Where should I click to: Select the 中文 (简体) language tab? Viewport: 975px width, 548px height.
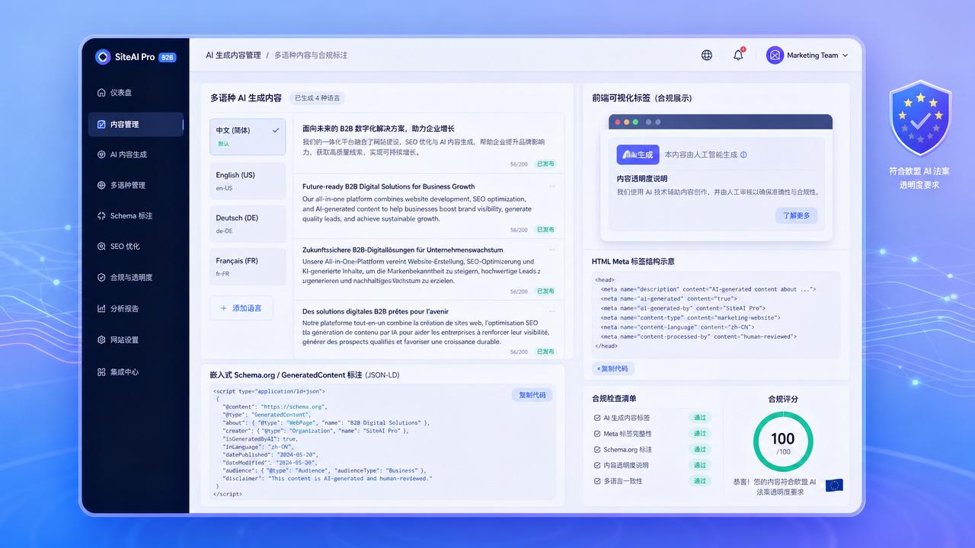248,137
